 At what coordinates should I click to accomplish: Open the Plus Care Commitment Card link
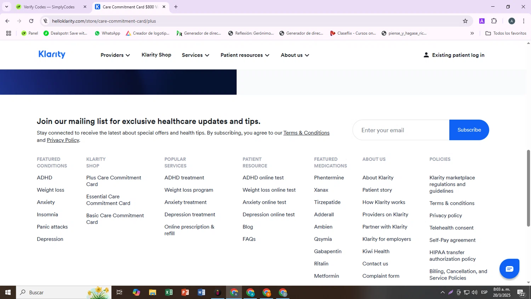[x=114, y=181]
